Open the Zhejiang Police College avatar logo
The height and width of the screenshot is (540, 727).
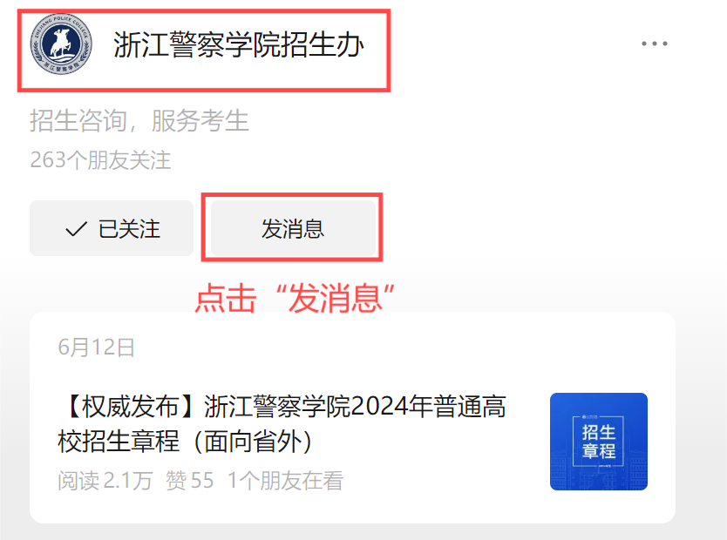(61, 44)
